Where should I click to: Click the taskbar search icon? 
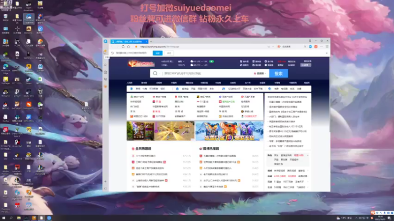coord(11,218)
